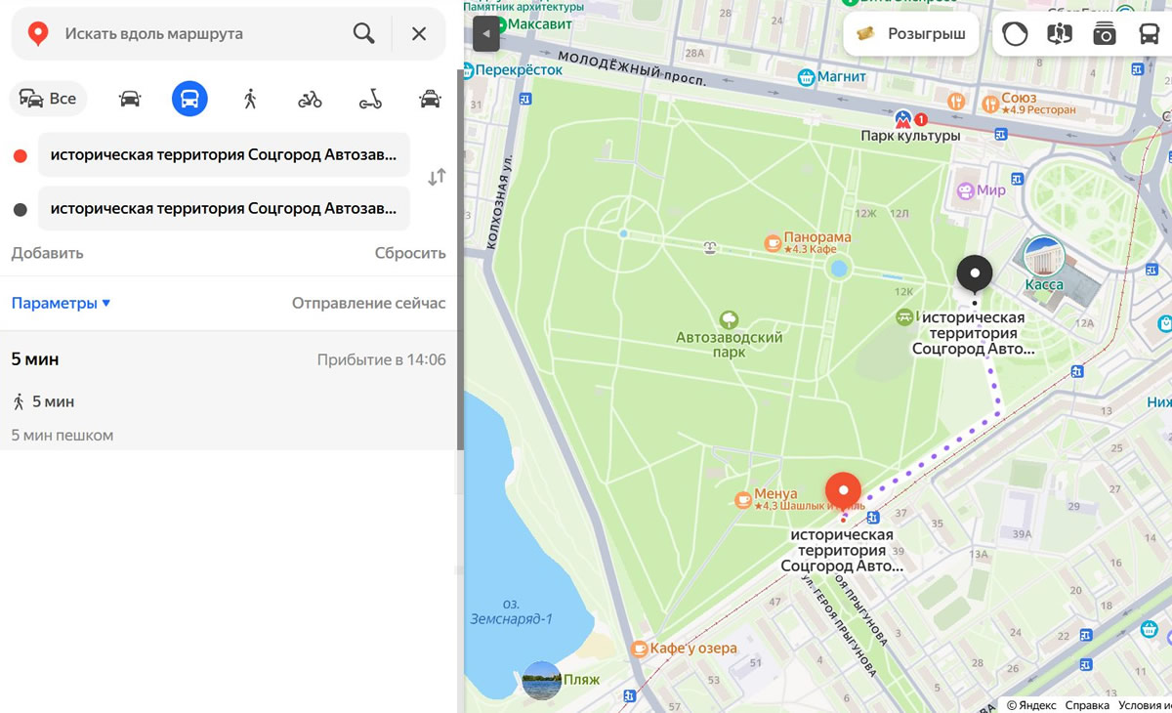
Task: Click the red starting point map marker
Action: coord(843,491)
